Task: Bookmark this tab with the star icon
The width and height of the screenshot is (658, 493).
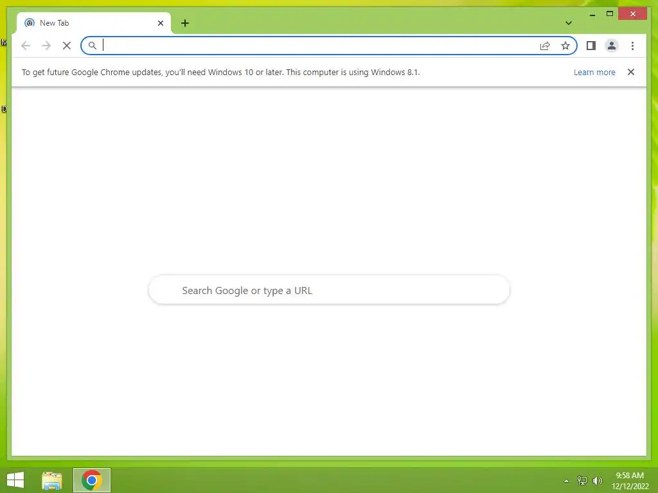Action: (x=565, y=46)
